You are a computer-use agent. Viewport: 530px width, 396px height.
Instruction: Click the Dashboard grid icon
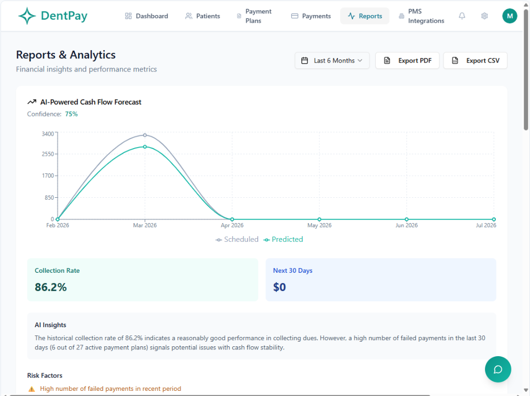pyautogui.click(x=128, y=16)
